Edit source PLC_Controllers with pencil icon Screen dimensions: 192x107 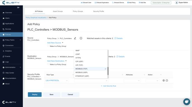point(75,38)
